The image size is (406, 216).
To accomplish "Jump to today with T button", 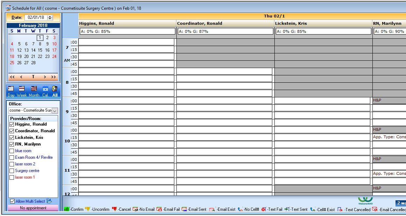I will [x=33, y=77].
